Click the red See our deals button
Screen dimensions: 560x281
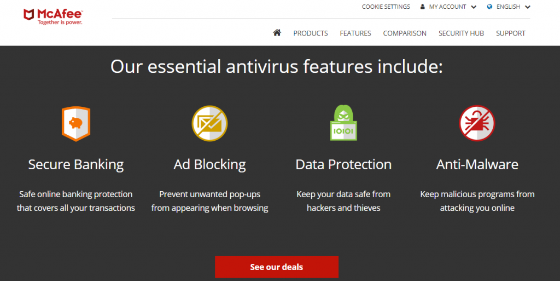(277, 267)
